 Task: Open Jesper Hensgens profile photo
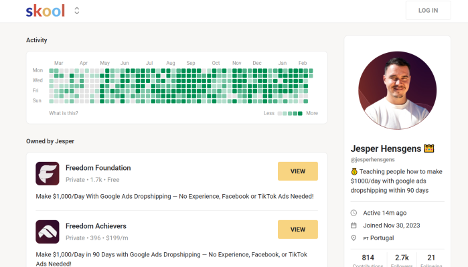pyautogui.click(x=397, y=90)
